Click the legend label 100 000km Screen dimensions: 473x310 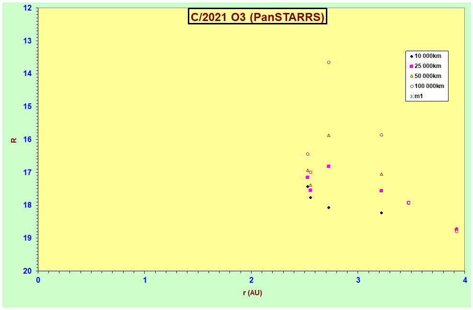tap(429, 86)
